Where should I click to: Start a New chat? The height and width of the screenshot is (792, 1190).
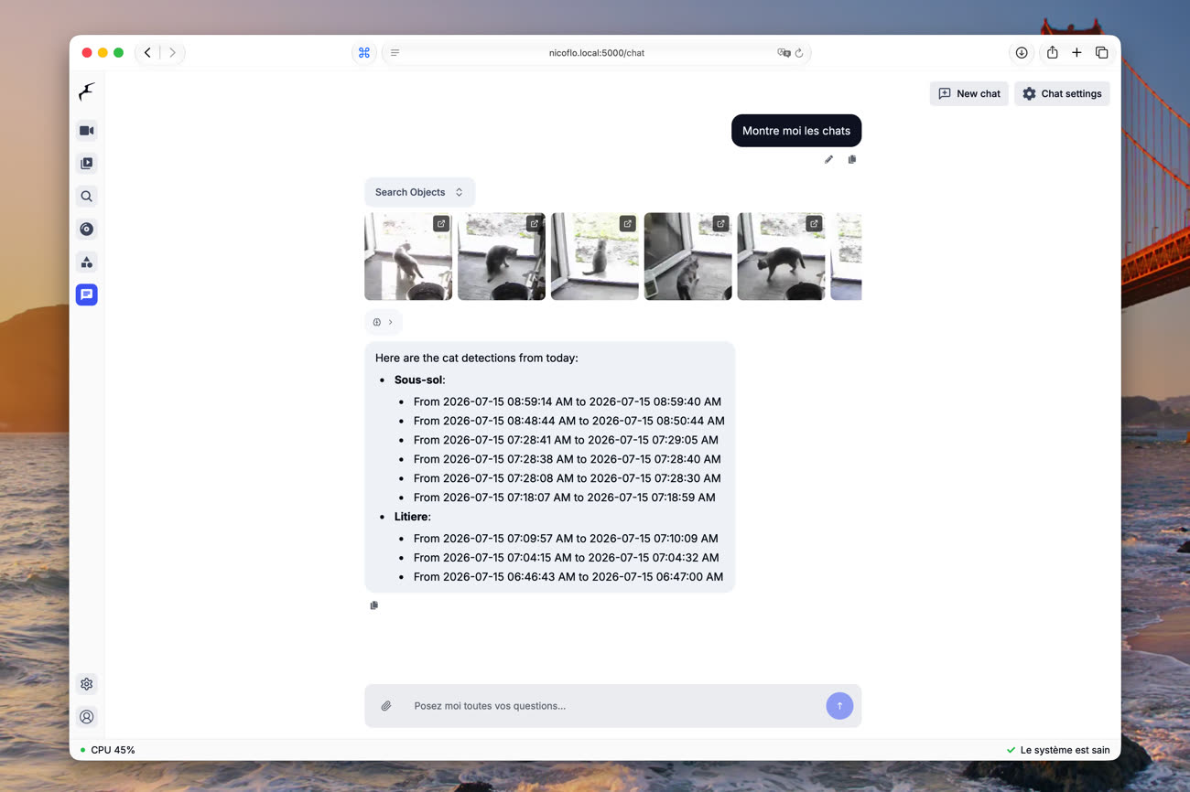pos(969,93)
